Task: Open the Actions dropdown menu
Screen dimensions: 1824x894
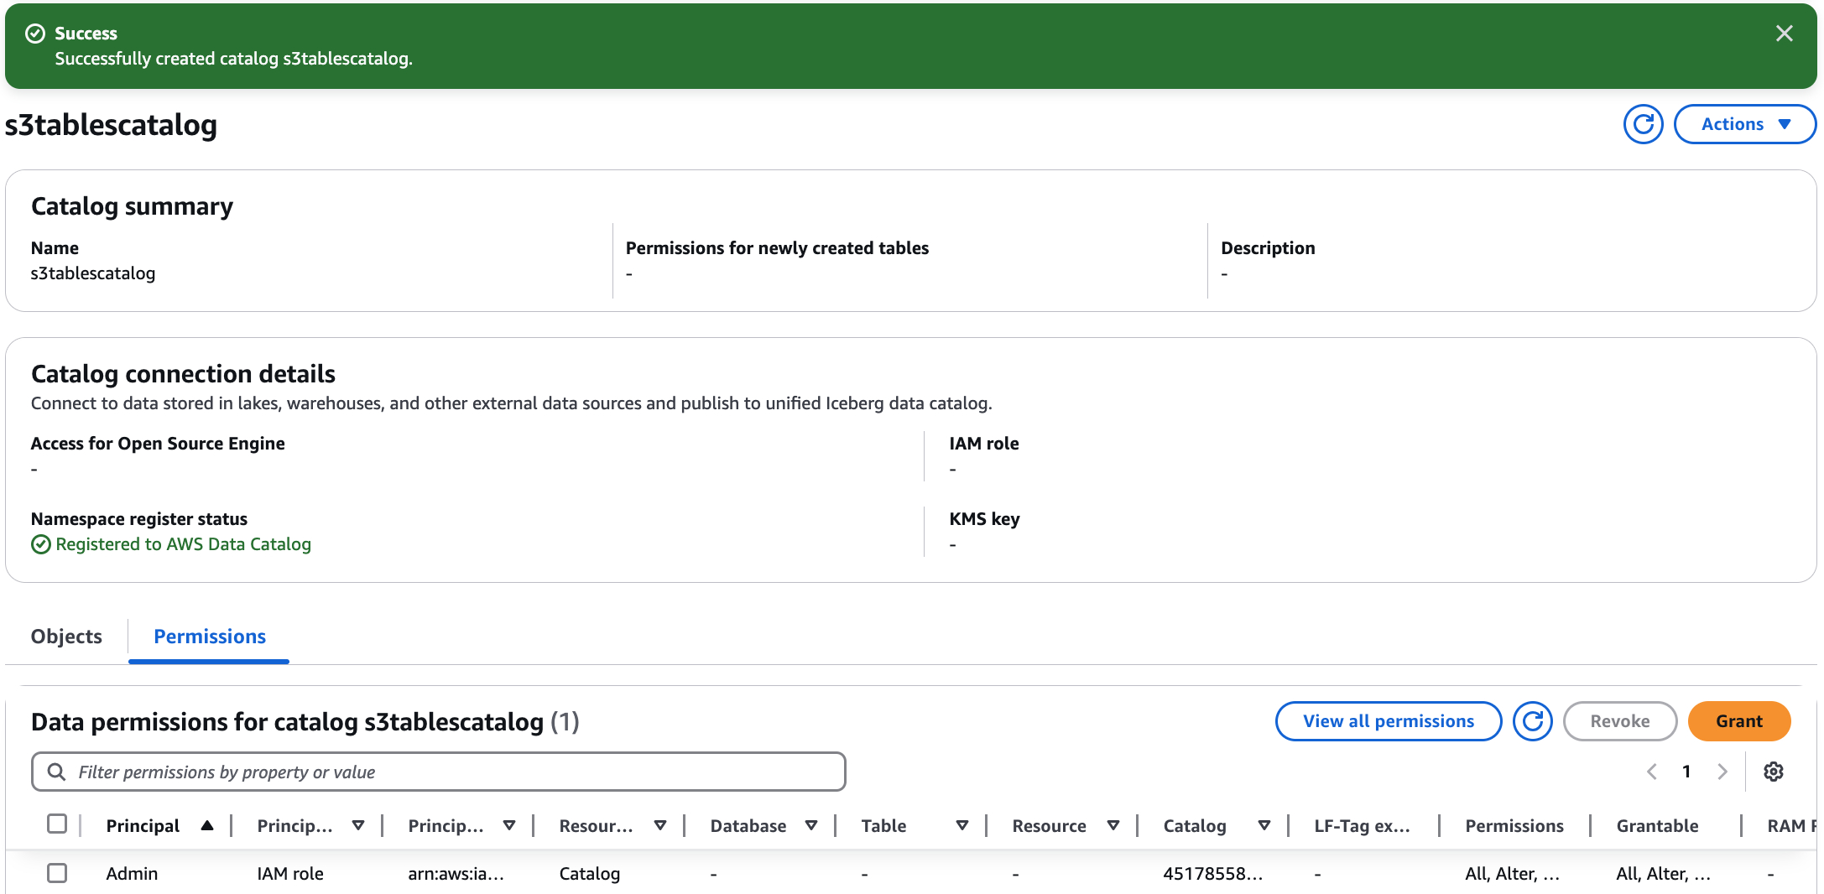Action: click(1744, 124)
